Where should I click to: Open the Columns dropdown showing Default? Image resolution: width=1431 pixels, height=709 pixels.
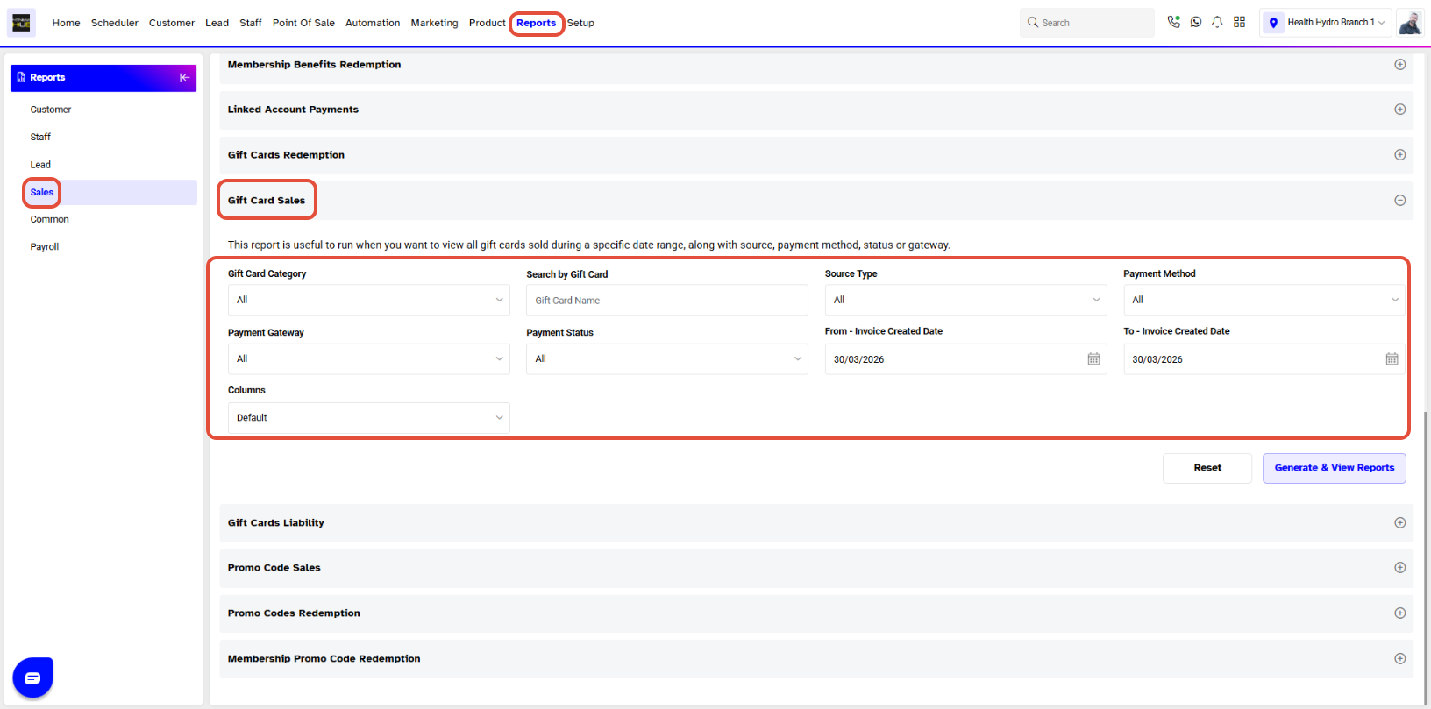pyautogui.click(x=369, y=418)
